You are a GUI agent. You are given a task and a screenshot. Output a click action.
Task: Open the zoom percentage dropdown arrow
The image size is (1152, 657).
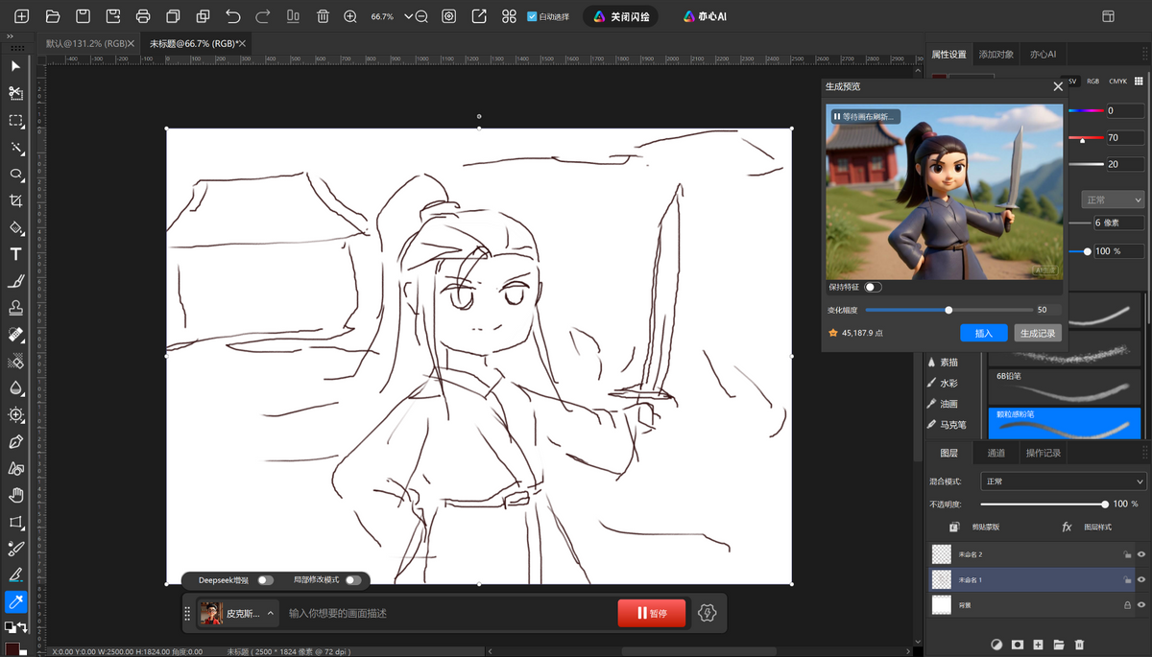(409, 16)
